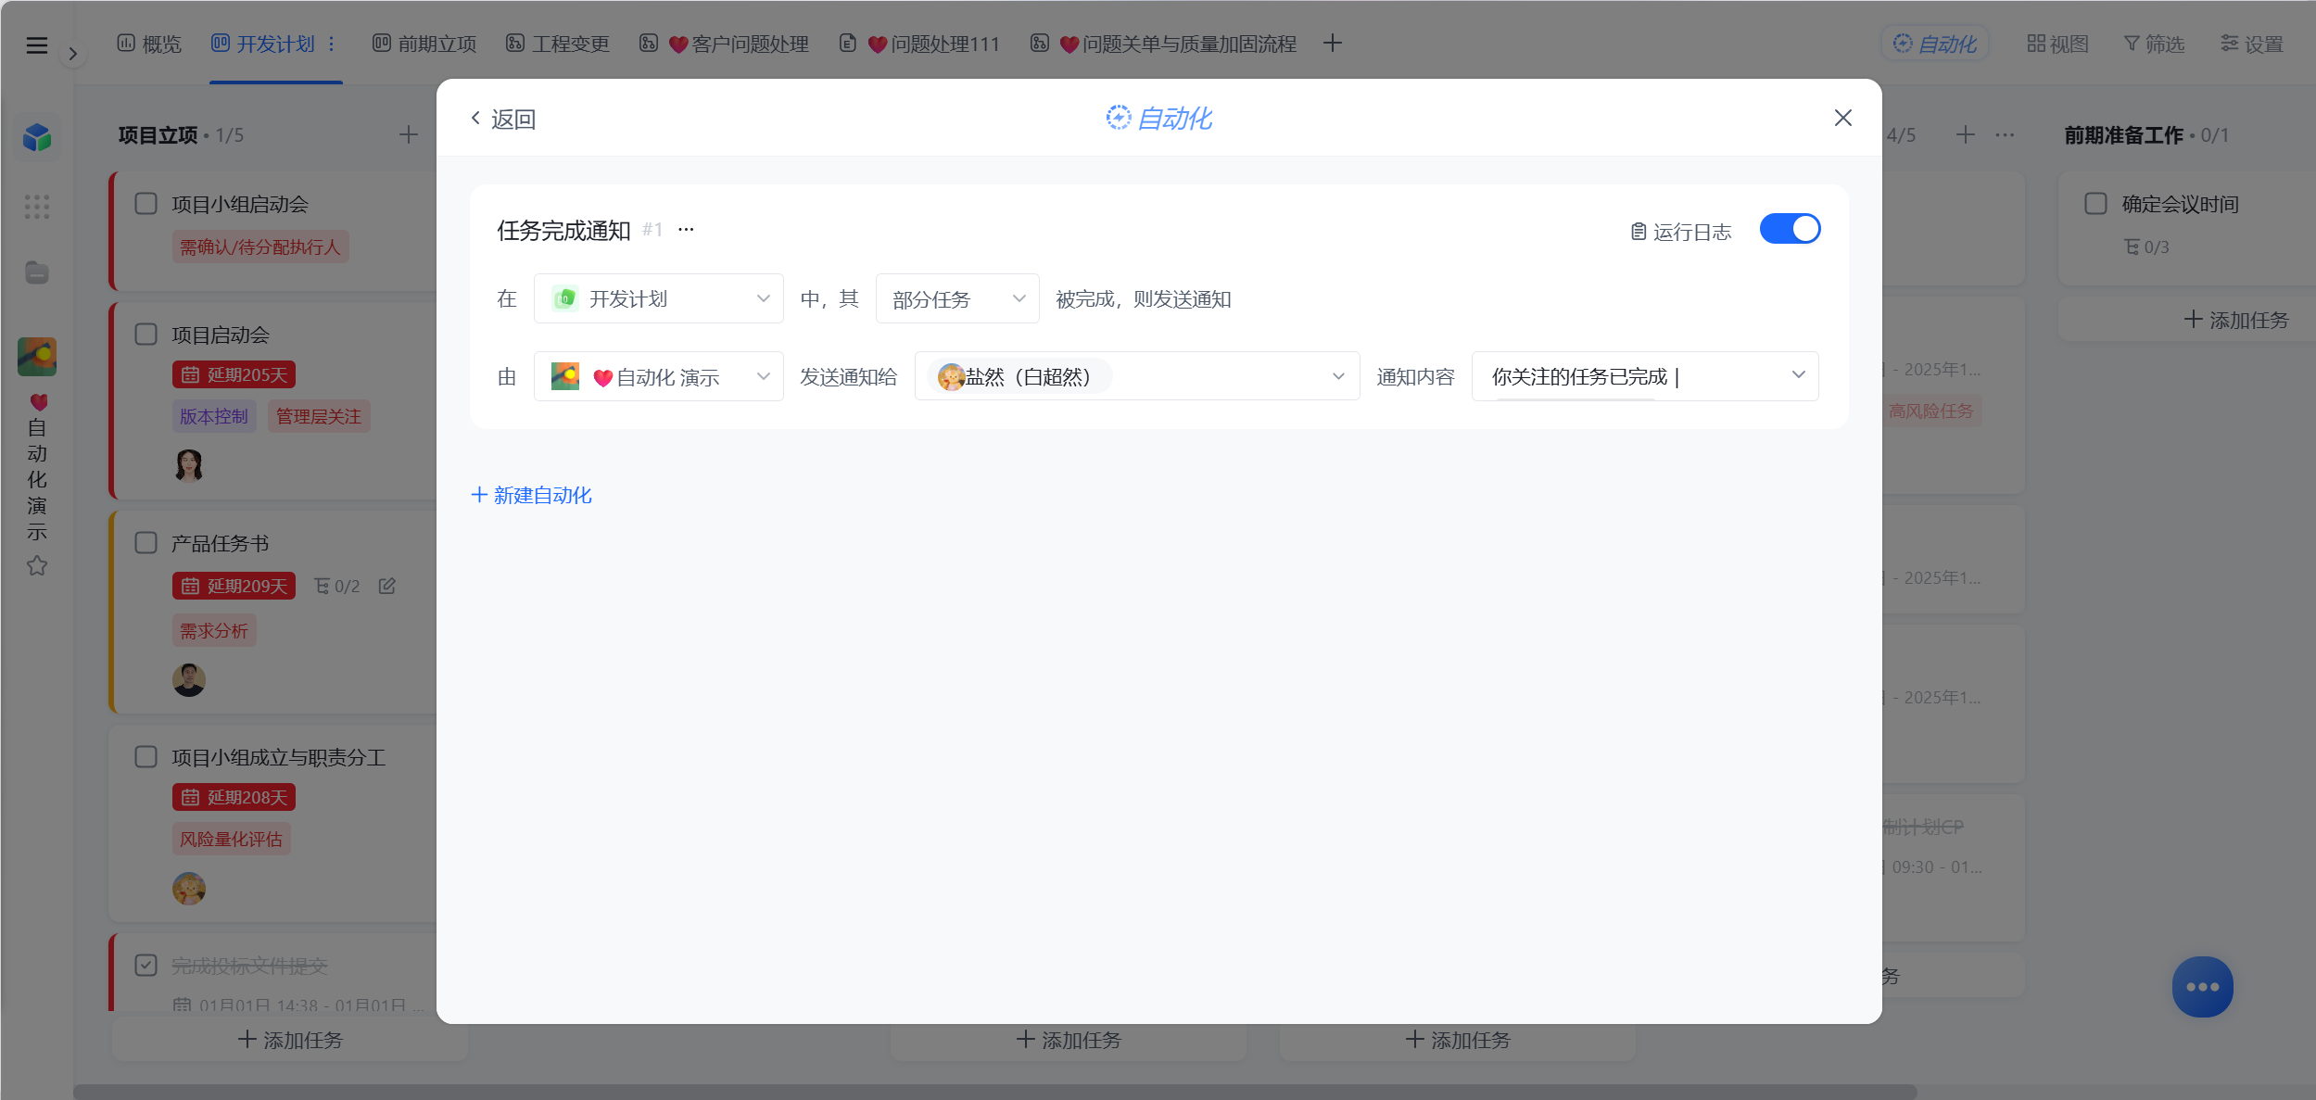
Task: Click the 版本控制 tag
Action: 214,416
